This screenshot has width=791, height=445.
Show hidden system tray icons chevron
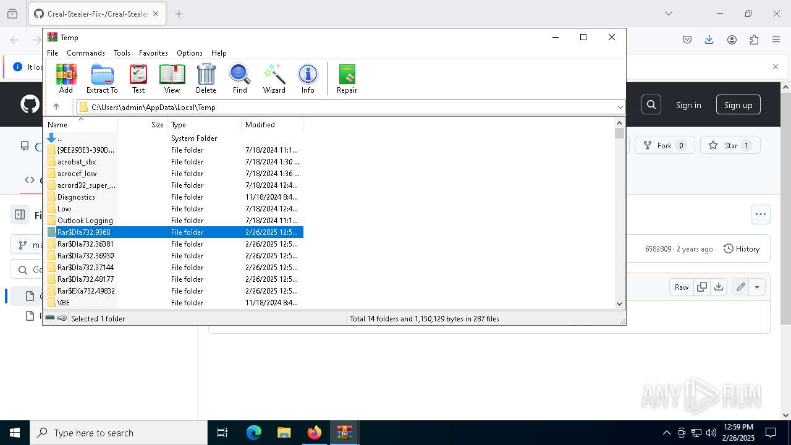click(x=666, y=433)
